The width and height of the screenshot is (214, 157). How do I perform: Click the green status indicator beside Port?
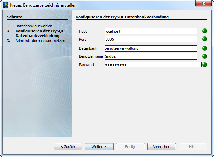click(x=204, y=39)
